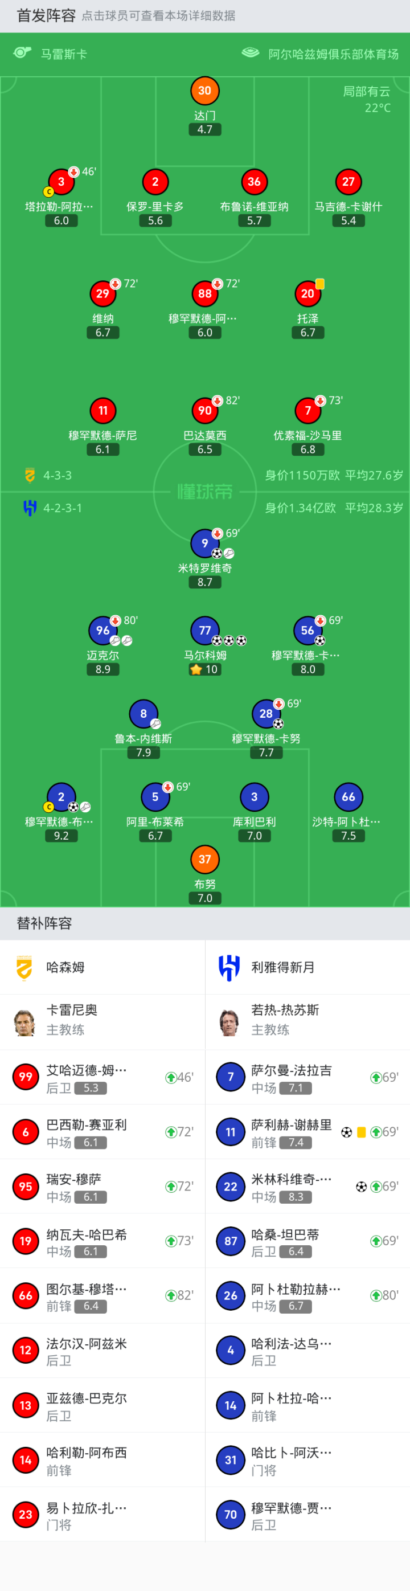The image size is (410, 1591).
Task: Open coach 若热-热苏斯 profile photo
Action: 229,1021
